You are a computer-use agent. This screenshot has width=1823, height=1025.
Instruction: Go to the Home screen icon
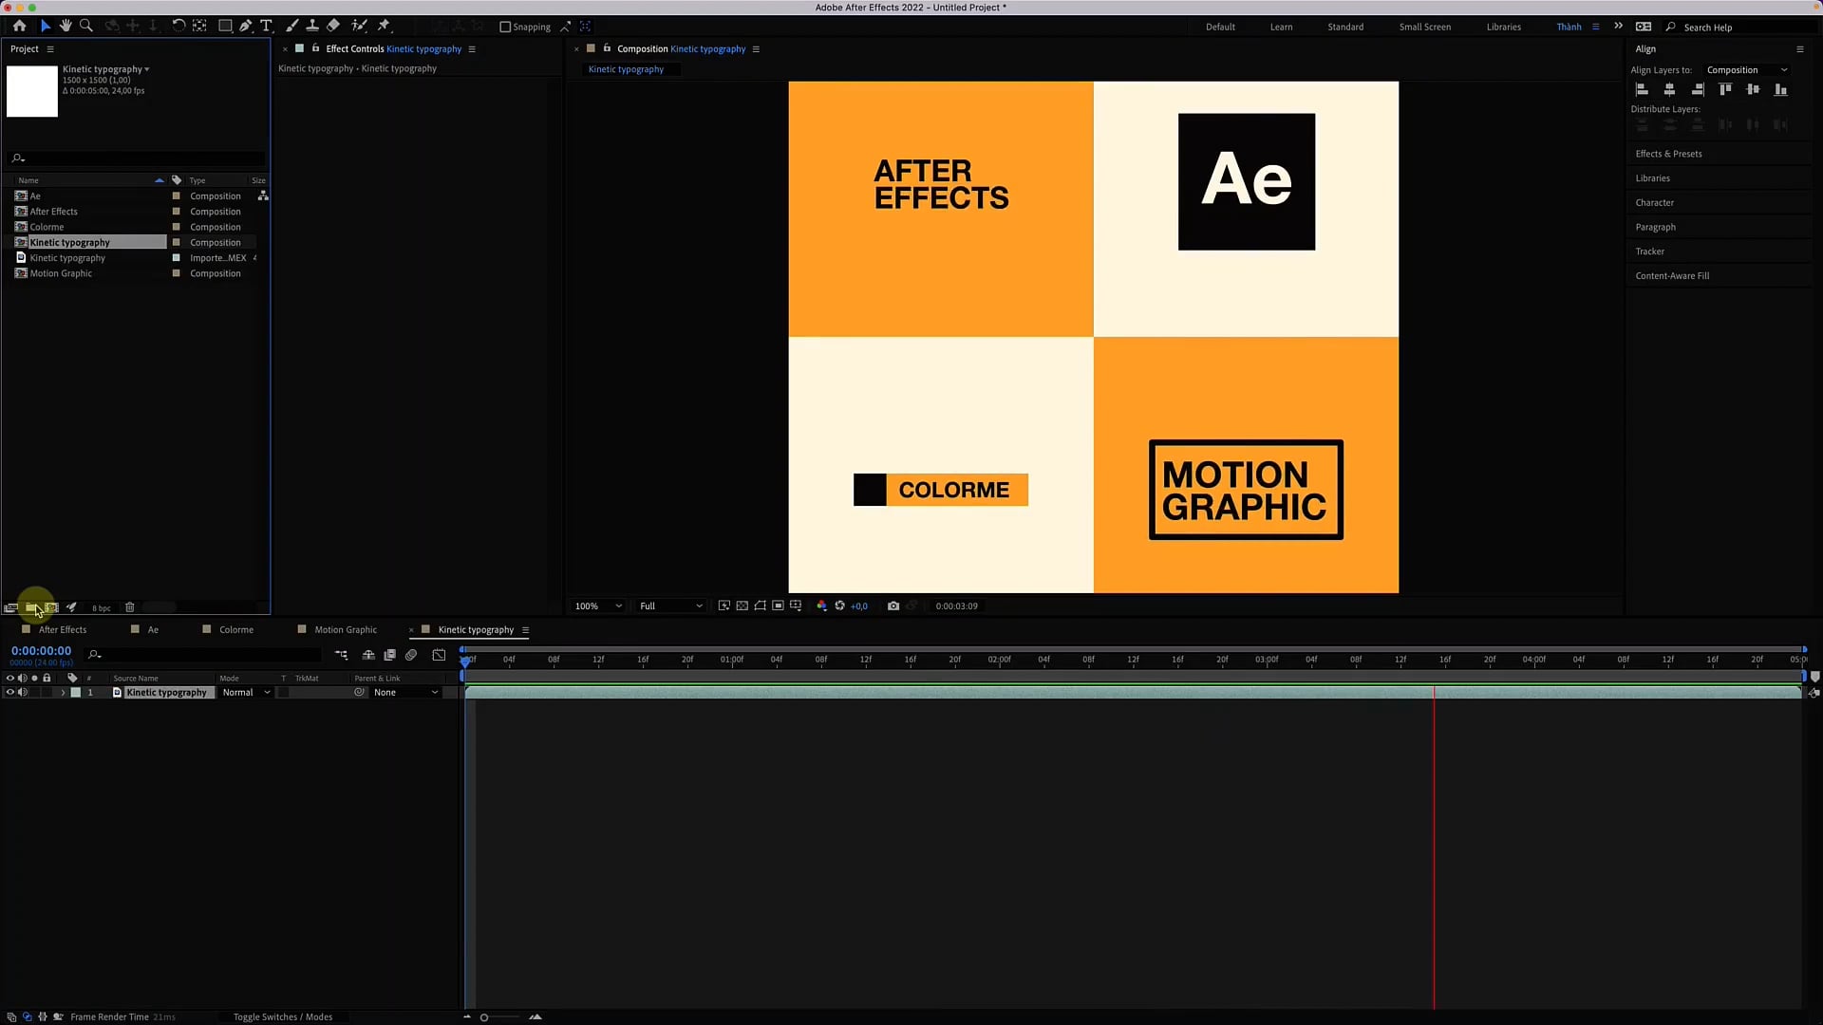pos(19,26)
